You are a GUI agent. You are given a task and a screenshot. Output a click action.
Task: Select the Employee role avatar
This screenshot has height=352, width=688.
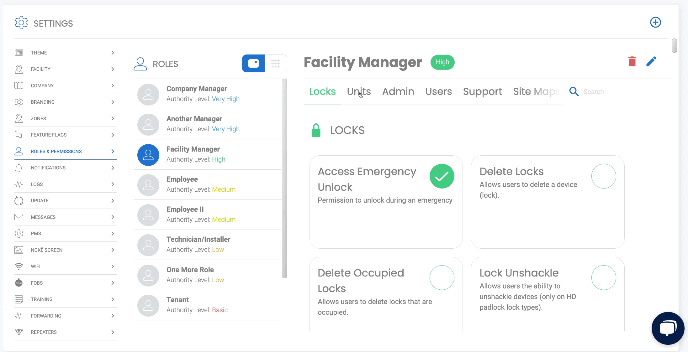coord(148,185)
